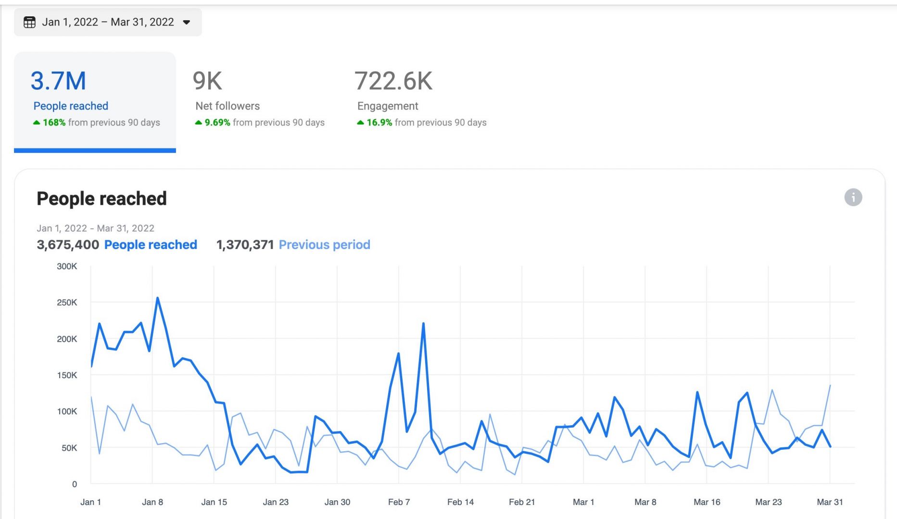897x519 pixels.
Task: Click green up arrow beside 9.69%
Action: 198,123
